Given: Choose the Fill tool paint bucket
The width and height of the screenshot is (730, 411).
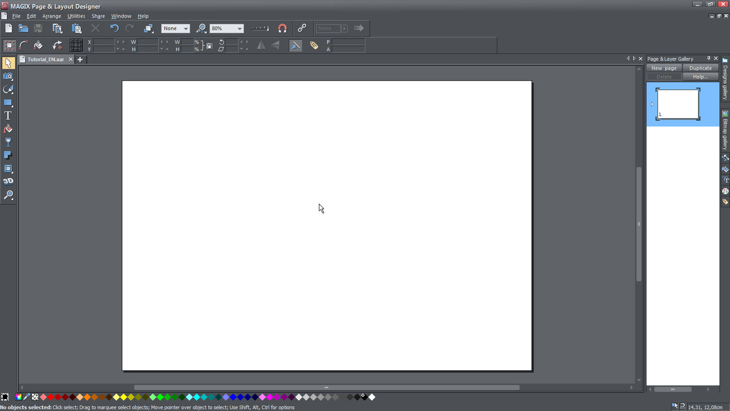Looking at the screenshot, I should click(8, 129).
